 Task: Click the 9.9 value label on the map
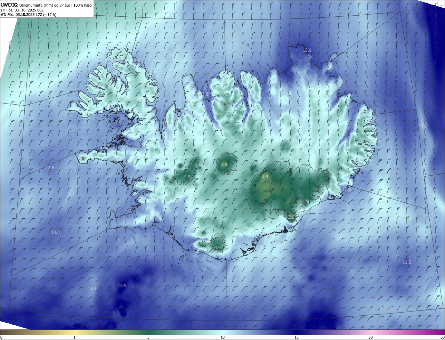click(x=381, y=203)
